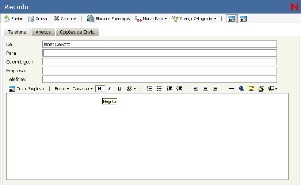Insert a numbered list
This screenshot has width=301, height=185.
[149, 89]
